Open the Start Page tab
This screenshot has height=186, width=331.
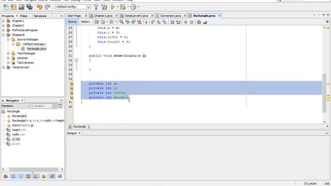[74, 16]
